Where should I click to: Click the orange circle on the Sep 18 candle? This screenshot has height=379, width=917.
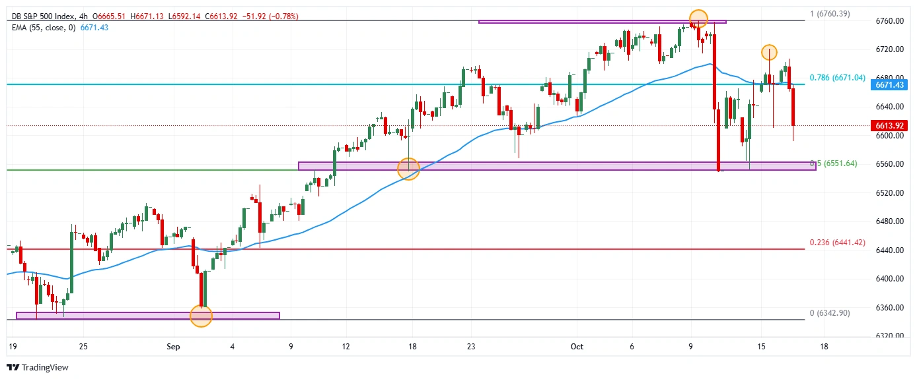pyautogui.click(x=409, y=169)
